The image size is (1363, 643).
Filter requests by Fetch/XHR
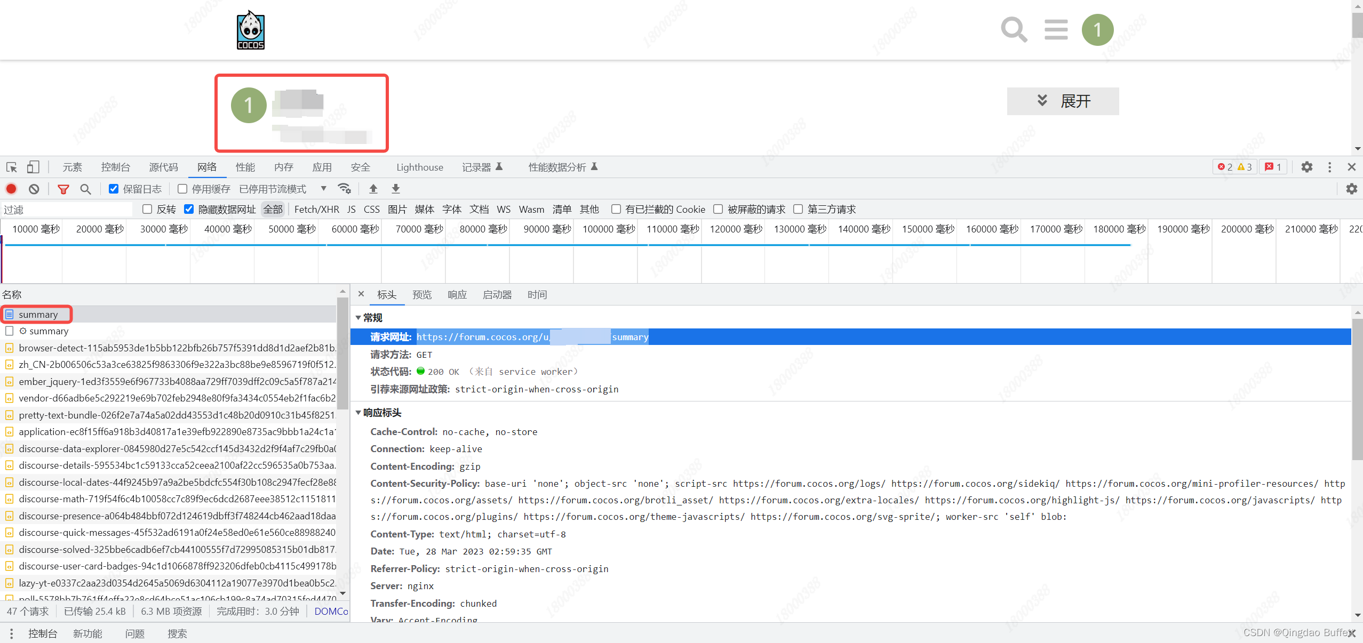(317, 209)
